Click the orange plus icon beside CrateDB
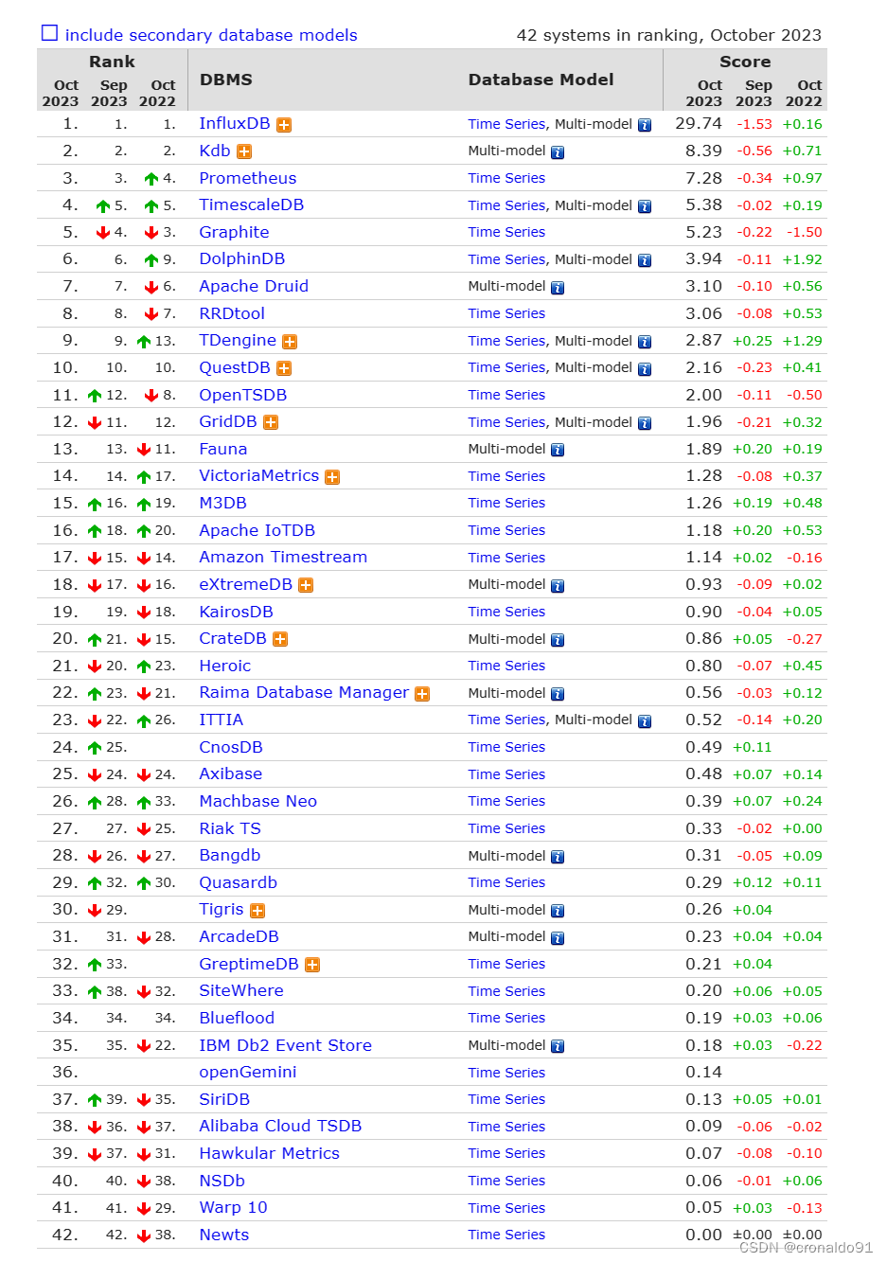This screenshot has height=1262, width=887. 280,640
